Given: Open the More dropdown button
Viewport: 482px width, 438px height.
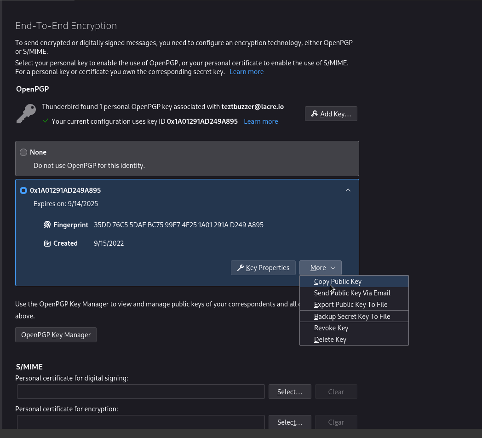Looking at the screenshot, I should coord(321,268).
